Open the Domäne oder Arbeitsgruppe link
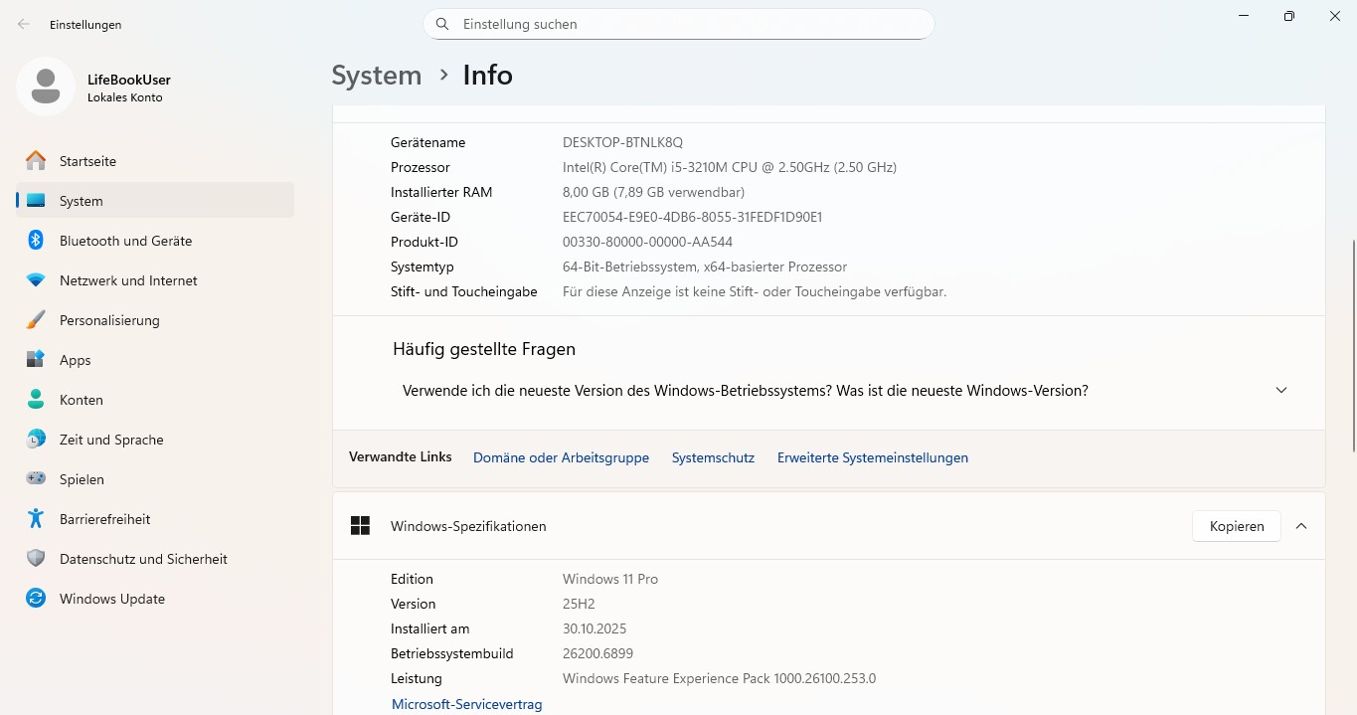 (x=561, y=458)
